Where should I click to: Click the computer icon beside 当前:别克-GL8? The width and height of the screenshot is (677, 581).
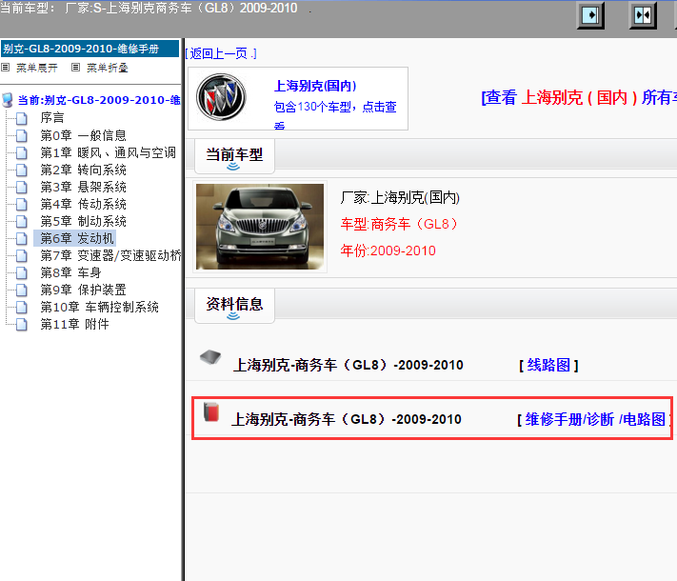click(x=8, y=100)
